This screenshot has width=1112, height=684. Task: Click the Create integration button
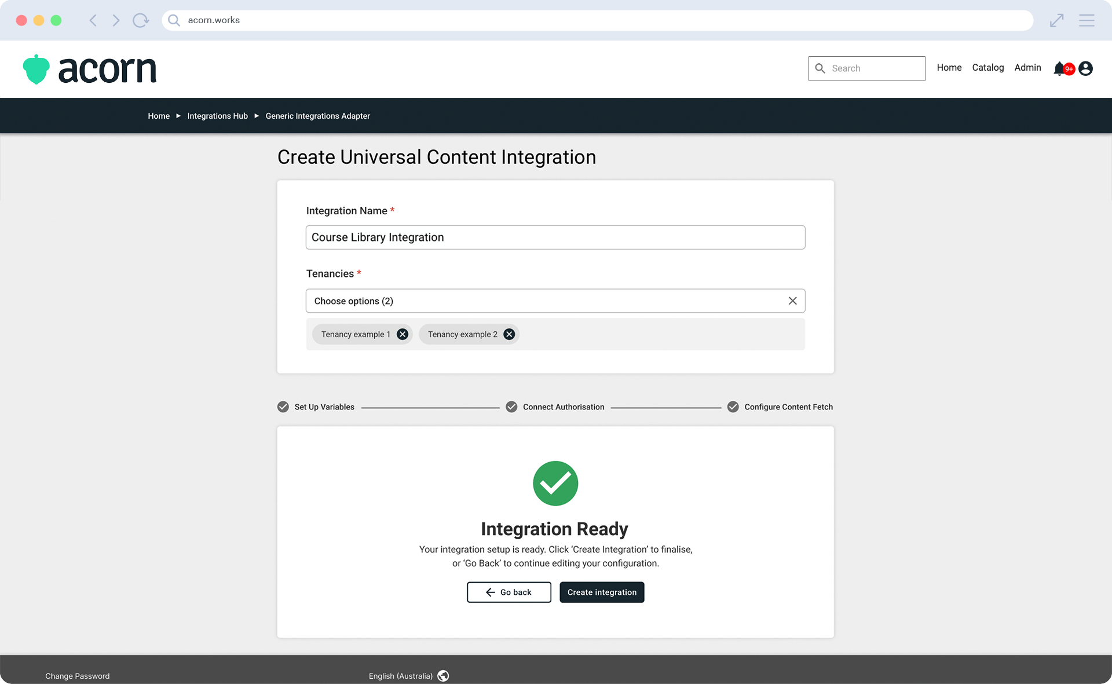click(x=602, y=592)
